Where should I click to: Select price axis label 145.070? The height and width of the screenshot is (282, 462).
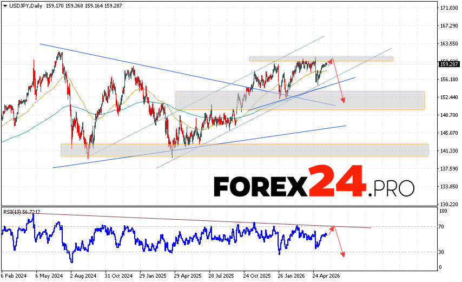pos(449,133)
